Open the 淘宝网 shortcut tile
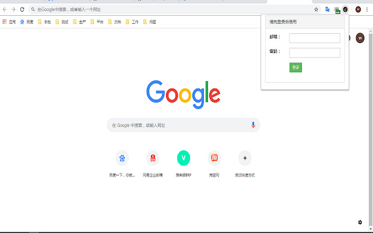This screenshot has width=373, height=233. 214,164
